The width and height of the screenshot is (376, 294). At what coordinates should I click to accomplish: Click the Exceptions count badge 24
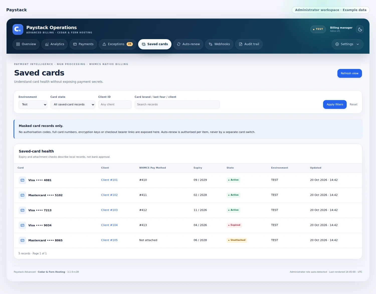(130, 44)
